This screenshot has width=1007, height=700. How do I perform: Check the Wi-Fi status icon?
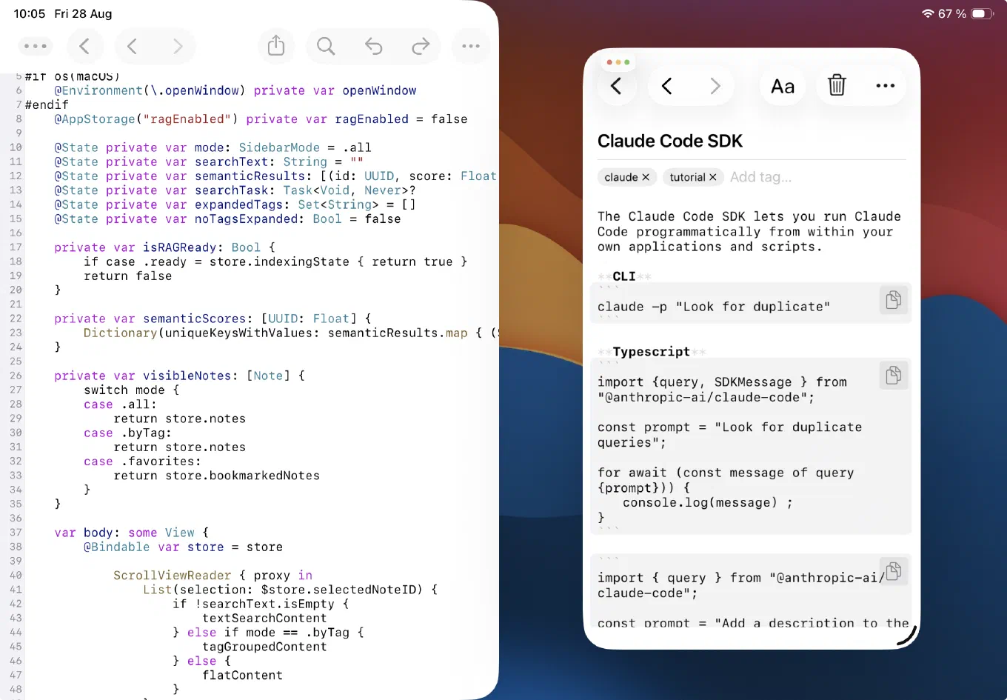coord(928,13)
